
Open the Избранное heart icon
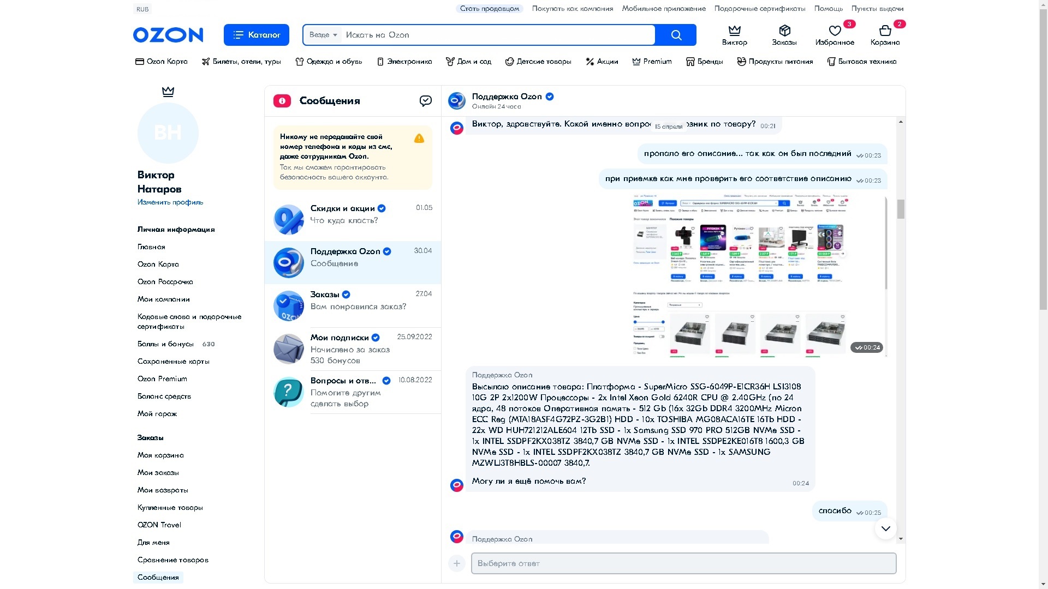coord(835,31)
